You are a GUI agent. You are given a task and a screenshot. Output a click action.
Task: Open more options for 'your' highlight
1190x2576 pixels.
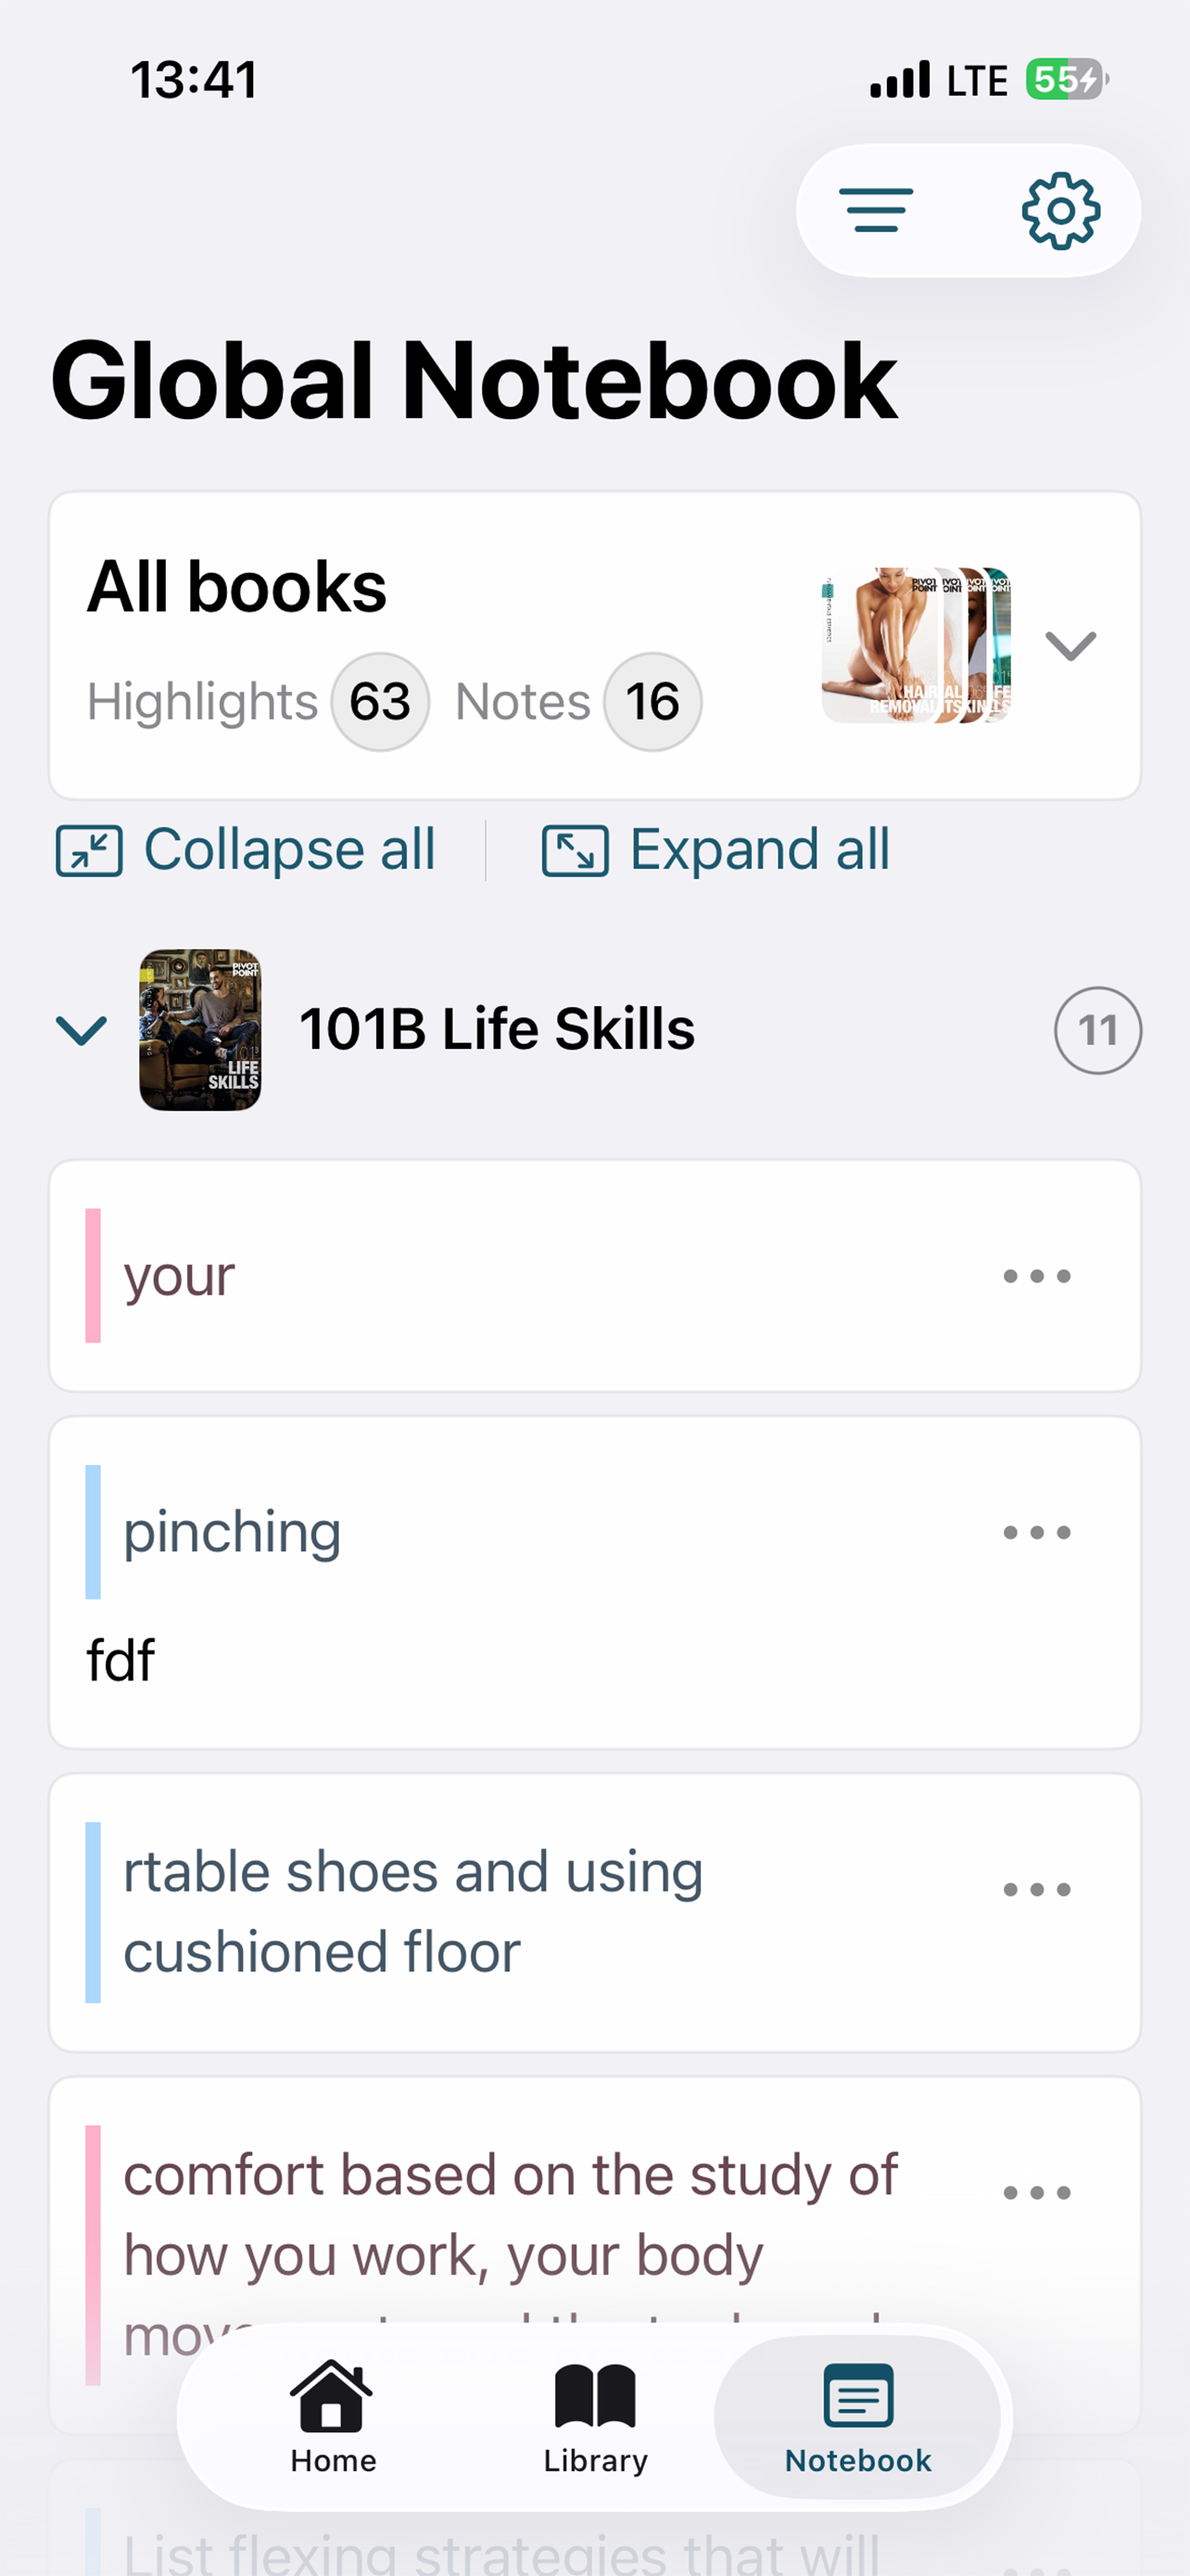pyautogui.click(x=1037, y=1276)
